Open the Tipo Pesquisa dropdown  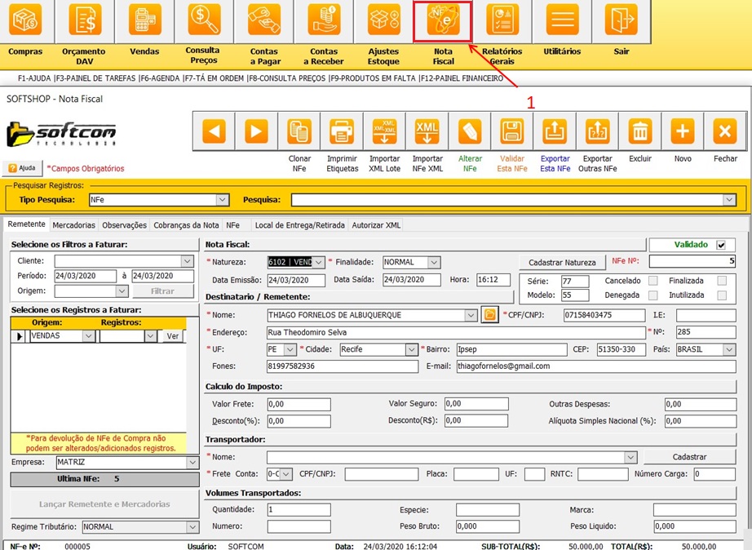click(x=222, y=200)
